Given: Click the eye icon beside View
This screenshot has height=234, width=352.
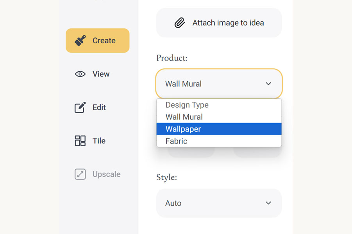Looking at the screenshot, I should pyautogui.click(x=80, y=74).
